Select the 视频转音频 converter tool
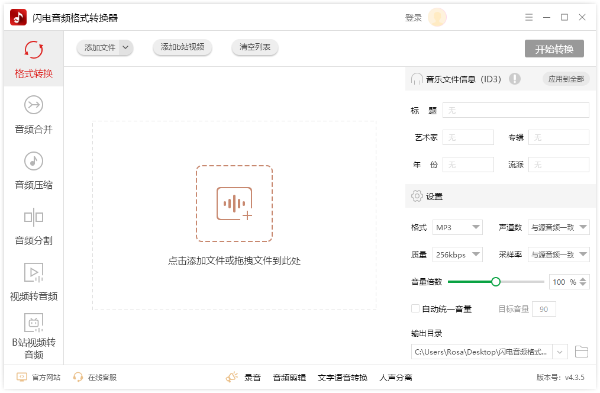 coord(33,282)
